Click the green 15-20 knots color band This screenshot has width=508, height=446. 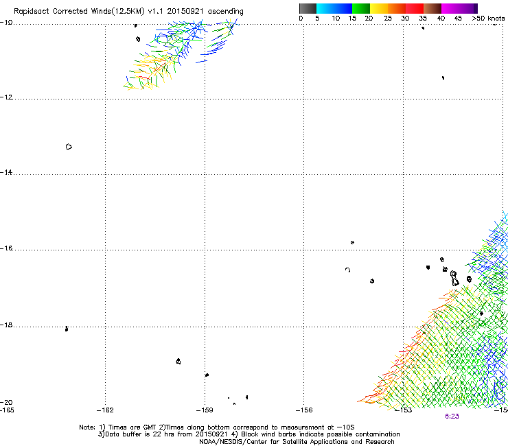pyautogui.click(x=361, y=8)
